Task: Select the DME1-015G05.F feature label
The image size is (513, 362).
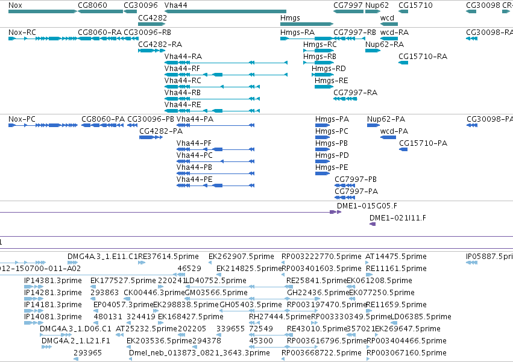Action: point(367,207)
